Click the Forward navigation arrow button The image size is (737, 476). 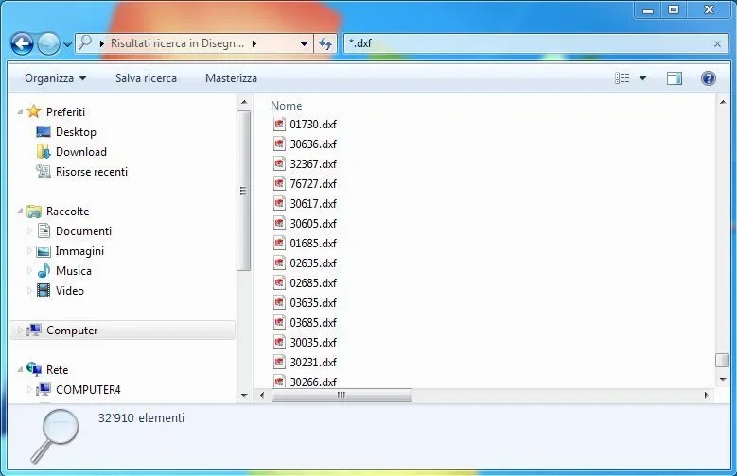click(x=48, y=44)
